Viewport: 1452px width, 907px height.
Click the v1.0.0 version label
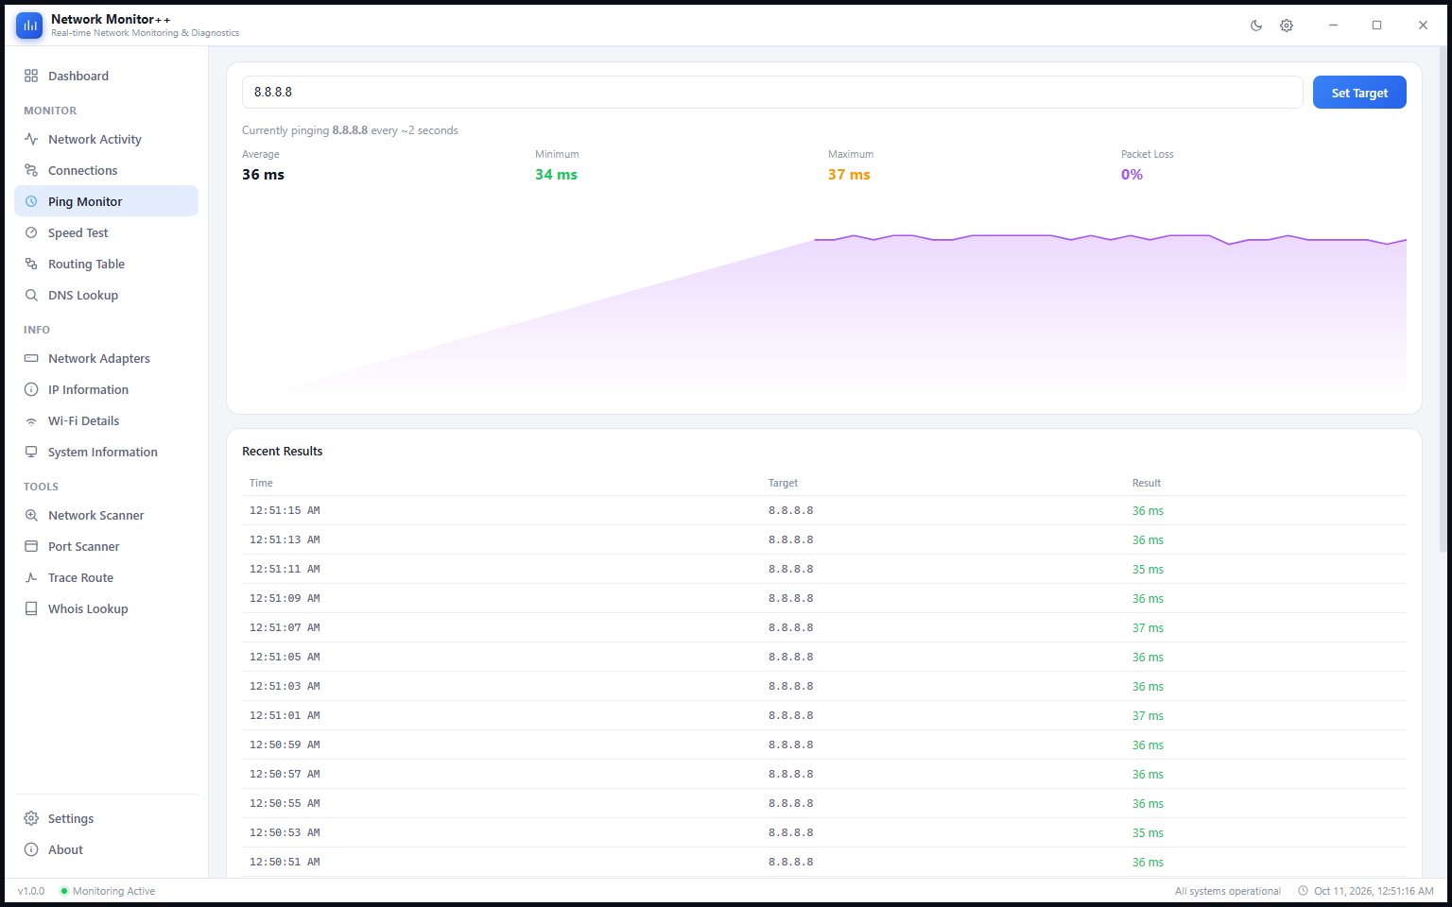[31, 891]
